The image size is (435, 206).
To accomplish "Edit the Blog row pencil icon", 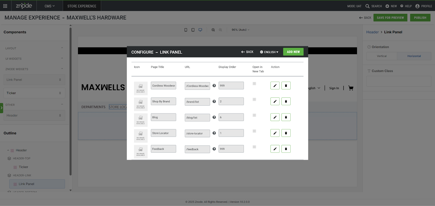I will (275, 117).
